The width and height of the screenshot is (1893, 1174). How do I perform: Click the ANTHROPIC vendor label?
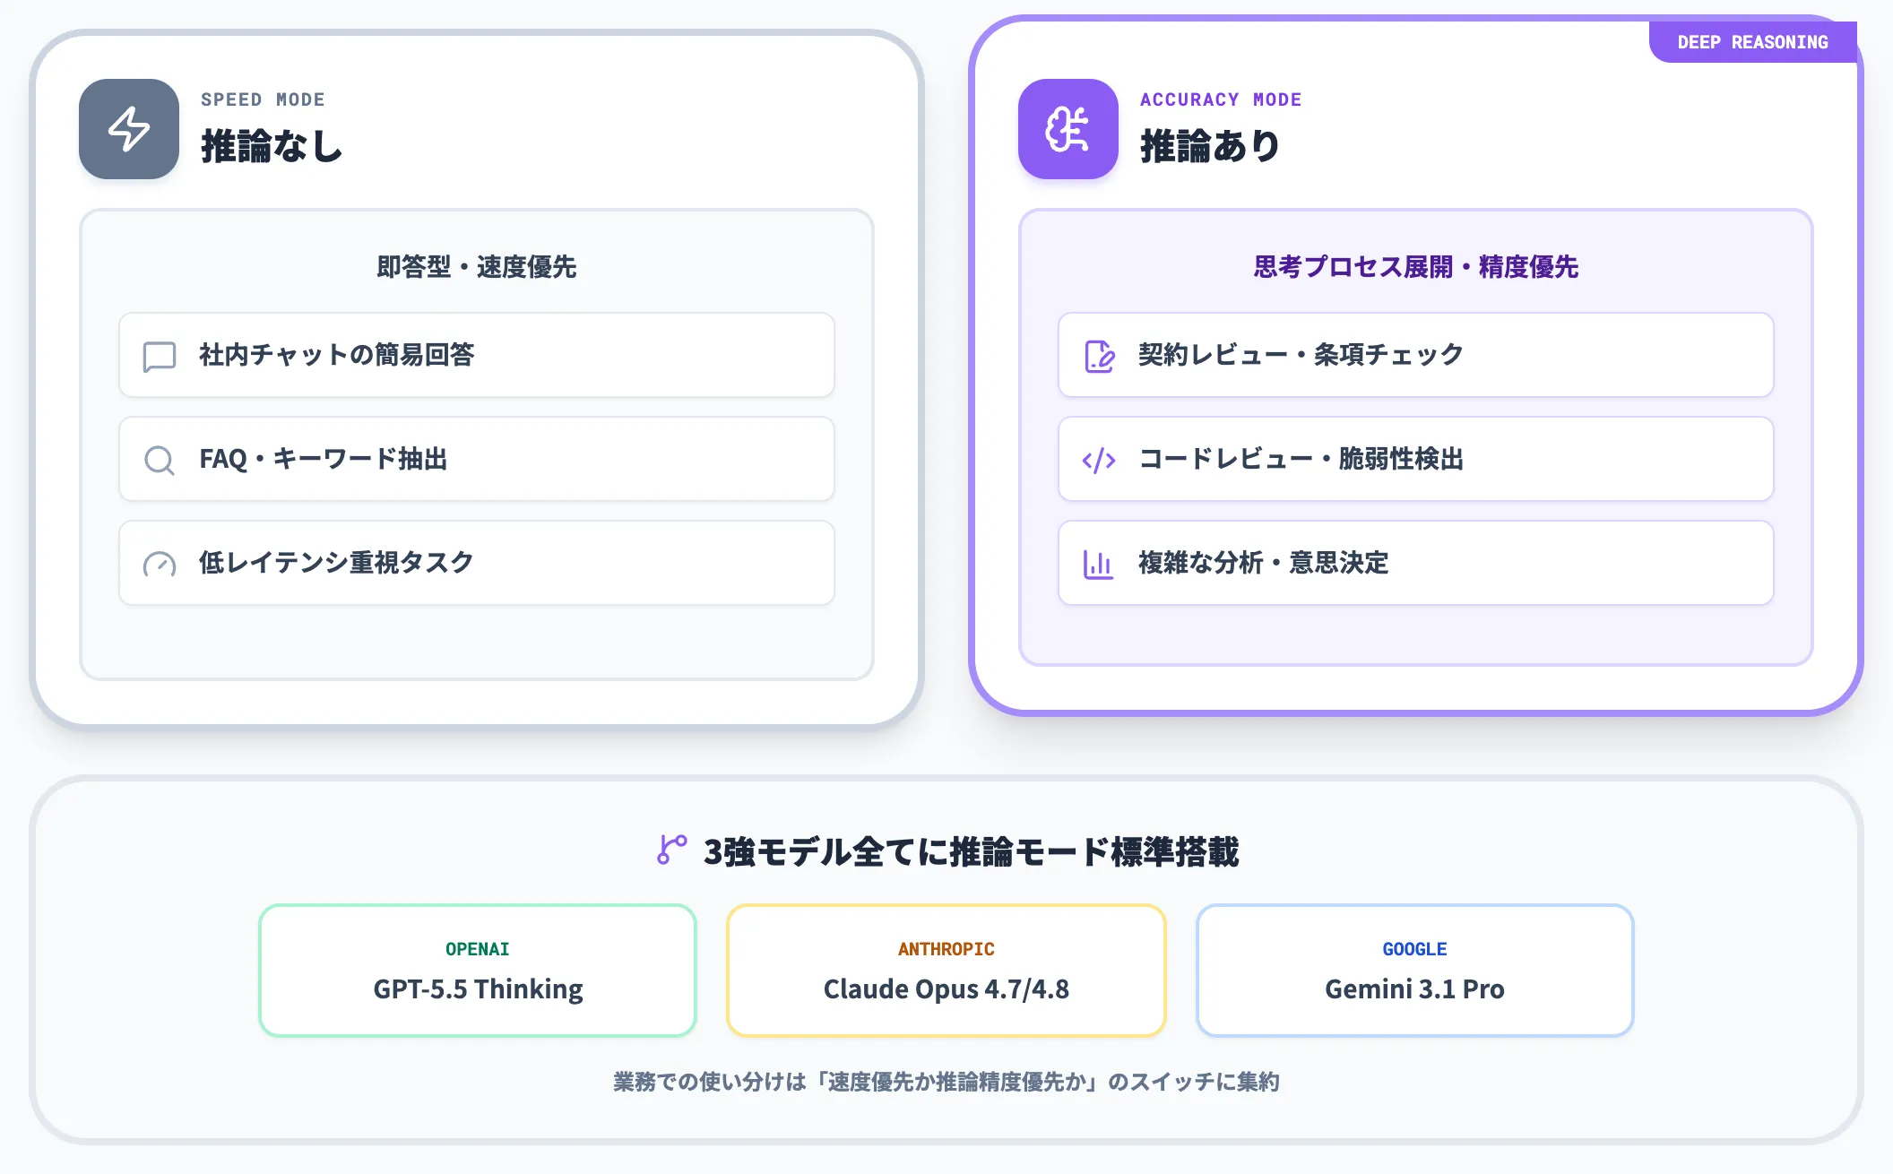pyautogui.click(x=946, y=949)
